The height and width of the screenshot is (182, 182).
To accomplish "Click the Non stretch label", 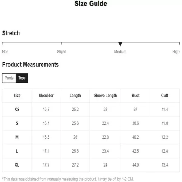I will [x=5, y=52].
